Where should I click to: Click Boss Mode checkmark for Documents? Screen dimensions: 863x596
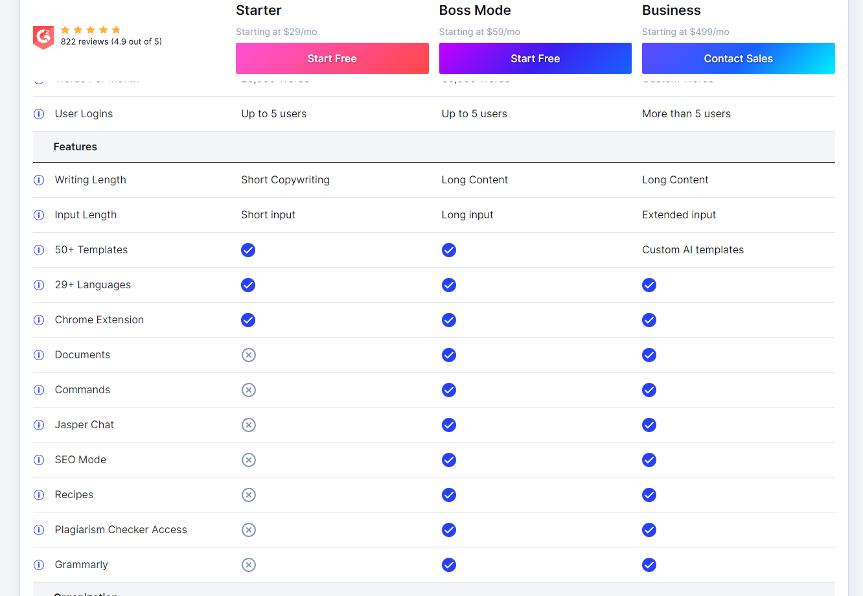tap(449, 355)
